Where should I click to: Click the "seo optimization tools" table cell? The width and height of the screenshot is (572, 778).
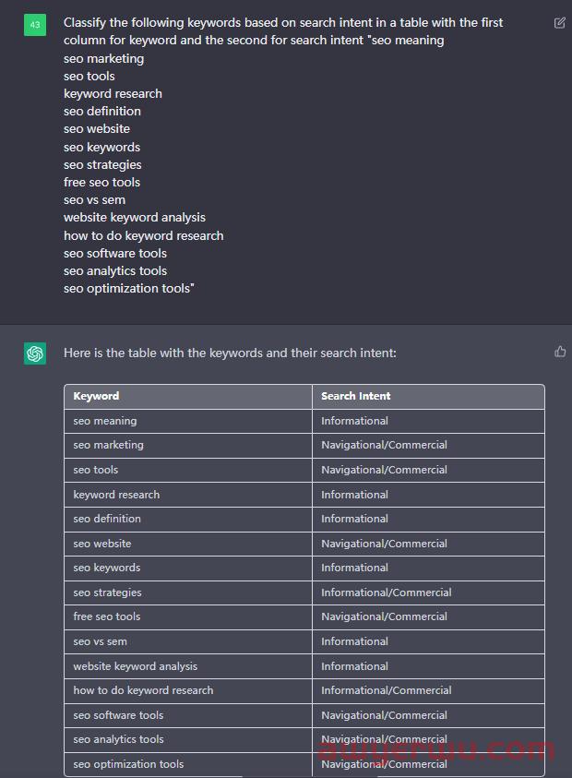128,764
